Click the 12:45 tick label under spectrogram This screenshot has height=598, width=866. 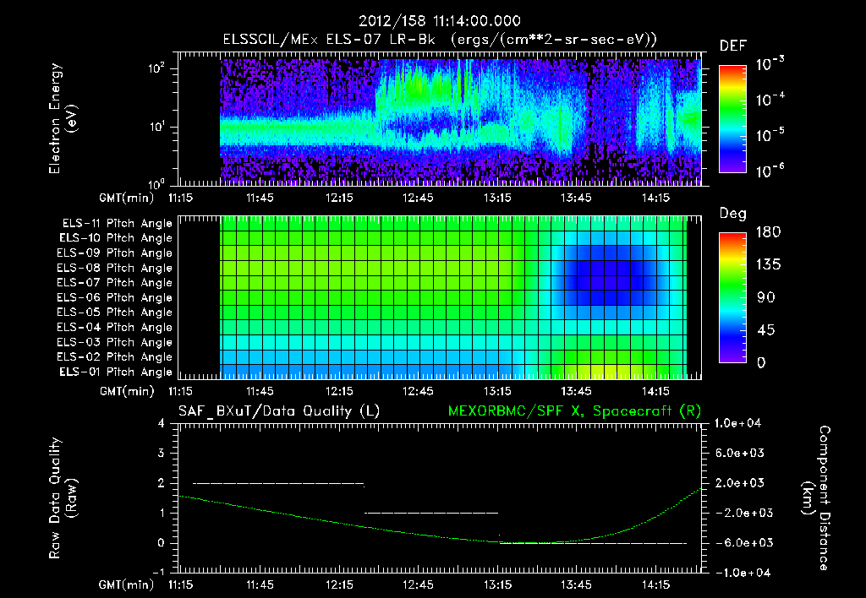pyautogui.click(x=418, y=198)
